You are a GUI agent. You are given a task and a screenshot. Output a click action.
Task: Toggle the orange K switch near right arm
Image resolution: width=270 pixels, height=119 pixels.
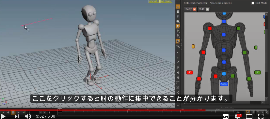click(x=193, y=46)
